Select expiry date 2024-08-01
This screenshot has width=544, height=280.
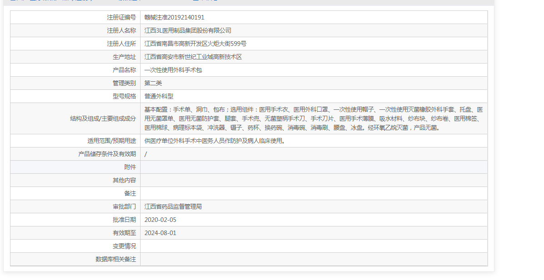tap(160, 233)
